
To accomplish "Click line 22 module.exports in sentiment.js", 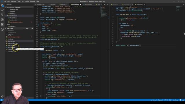I will (128, 46).
